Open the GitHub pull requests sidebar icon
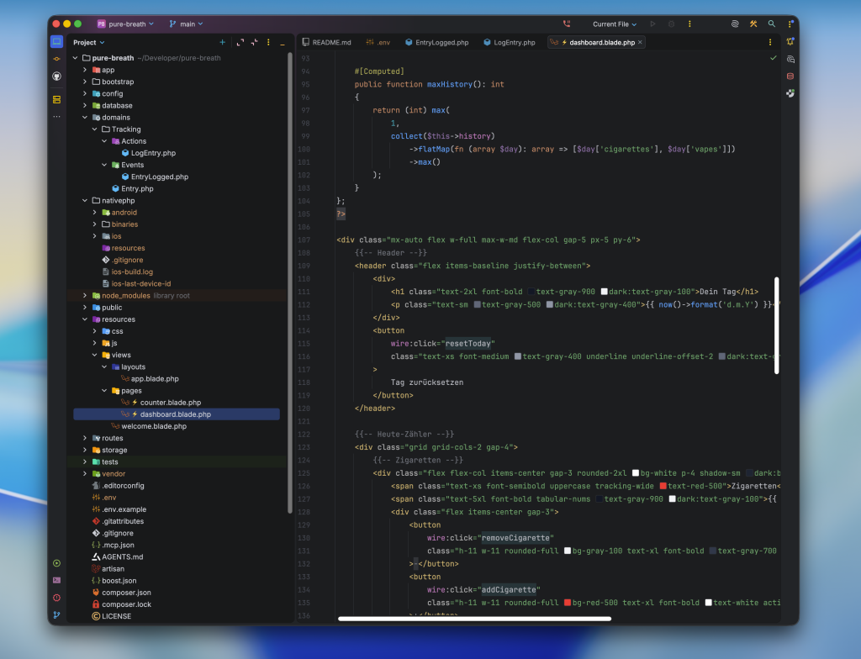The width and height of the screenshot is (861, 659). (56, 76)
